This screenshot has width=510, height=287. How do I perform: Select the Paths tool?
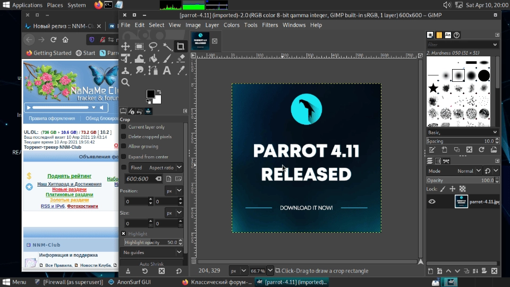[x=153, y=70]
